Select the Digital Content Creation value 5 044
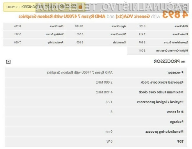Viewport: 192px width, 149px height. coord(142,50)
